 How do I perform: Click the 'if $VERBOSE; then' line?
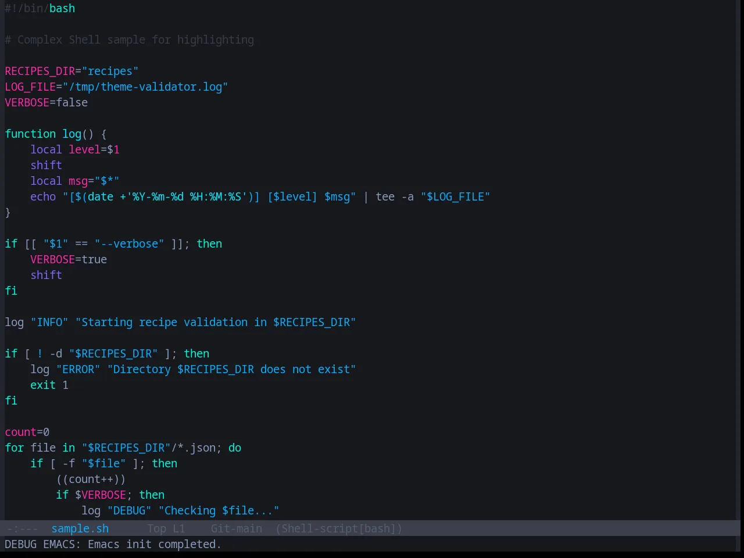pyautogui.click(x=110, y=495)
